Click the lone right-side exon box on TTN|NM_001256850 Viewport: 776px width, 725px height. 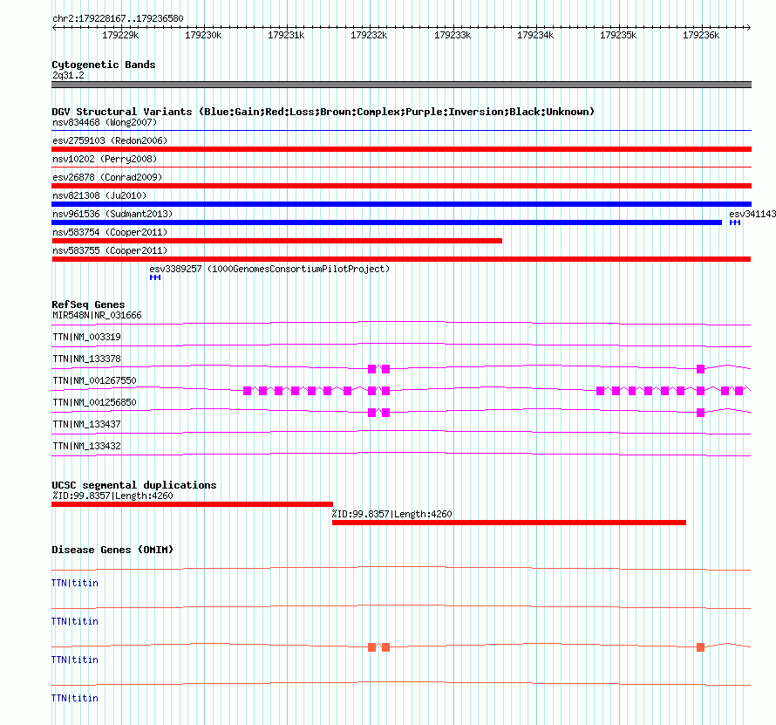click(x=700, y=413)
